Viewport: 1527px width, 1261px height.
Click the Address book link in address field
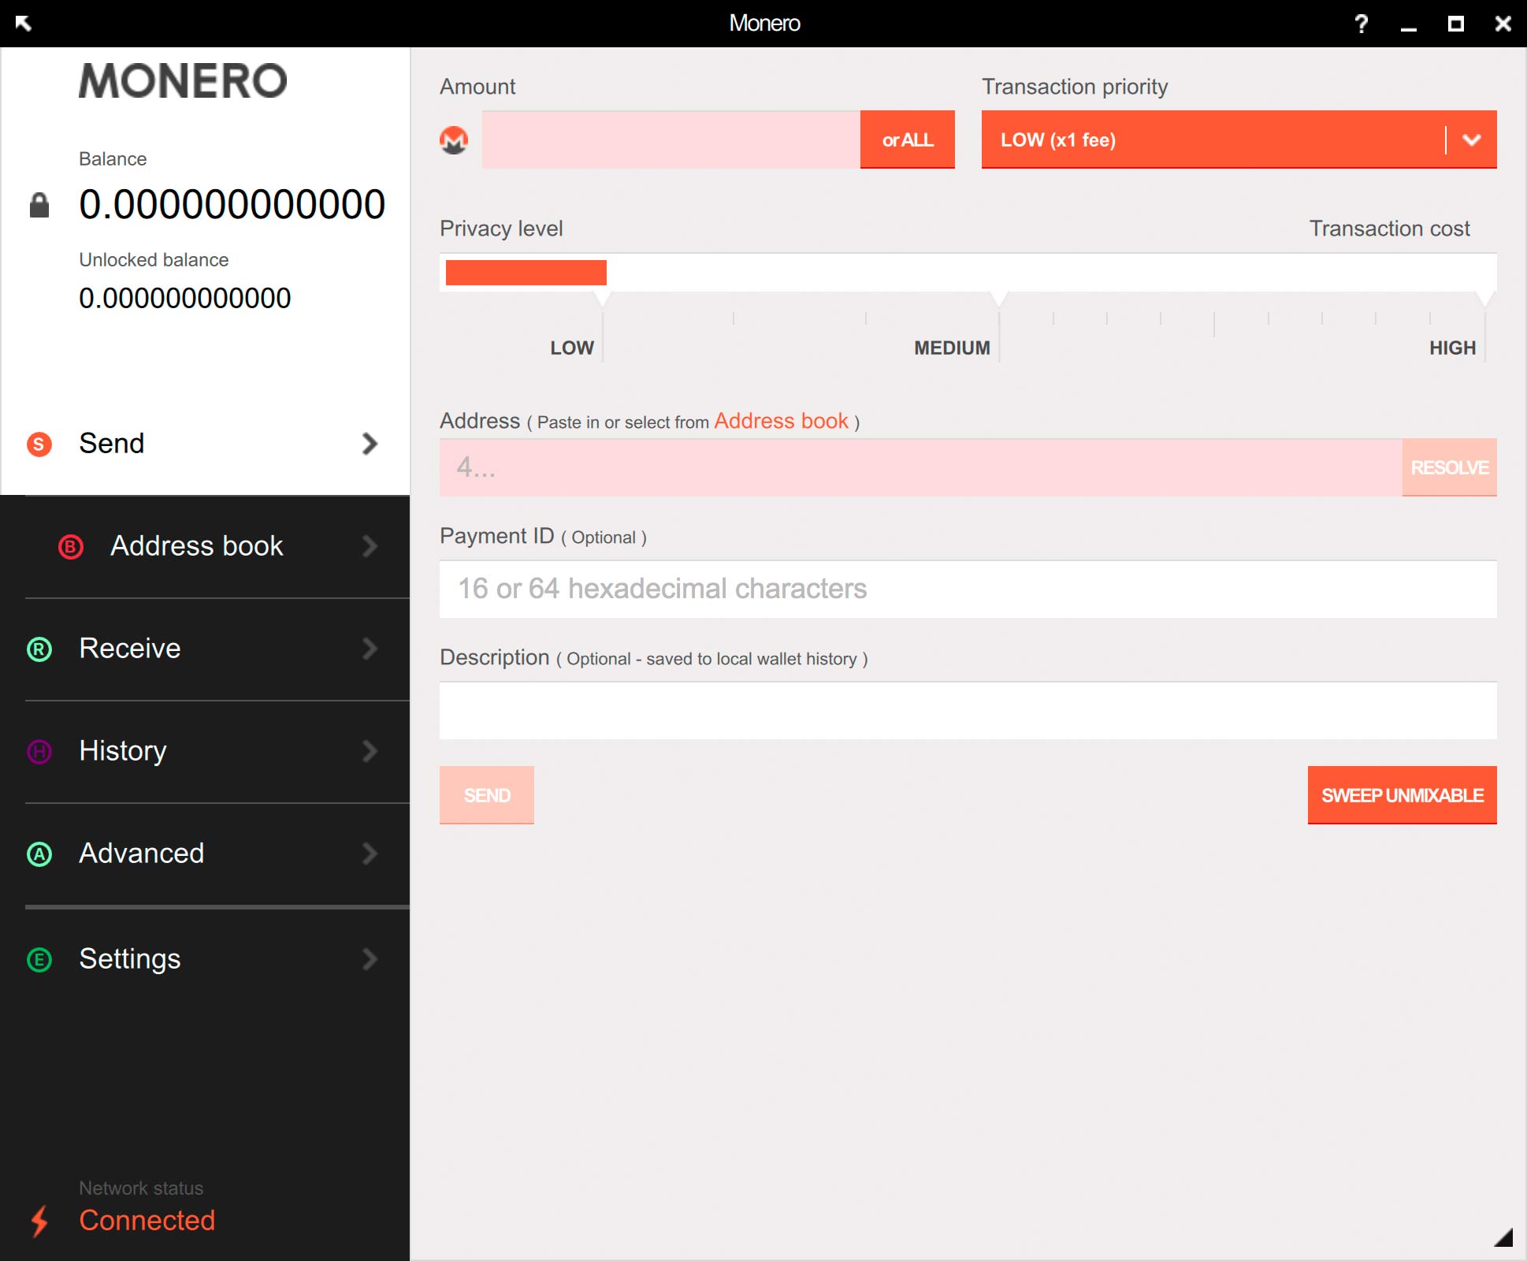[x=778, y=420]
